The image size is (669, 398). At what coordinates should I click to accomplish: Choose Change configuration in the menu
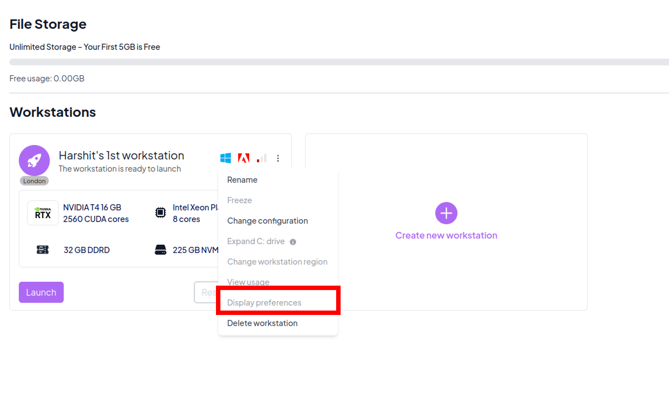tap(267, 221)
